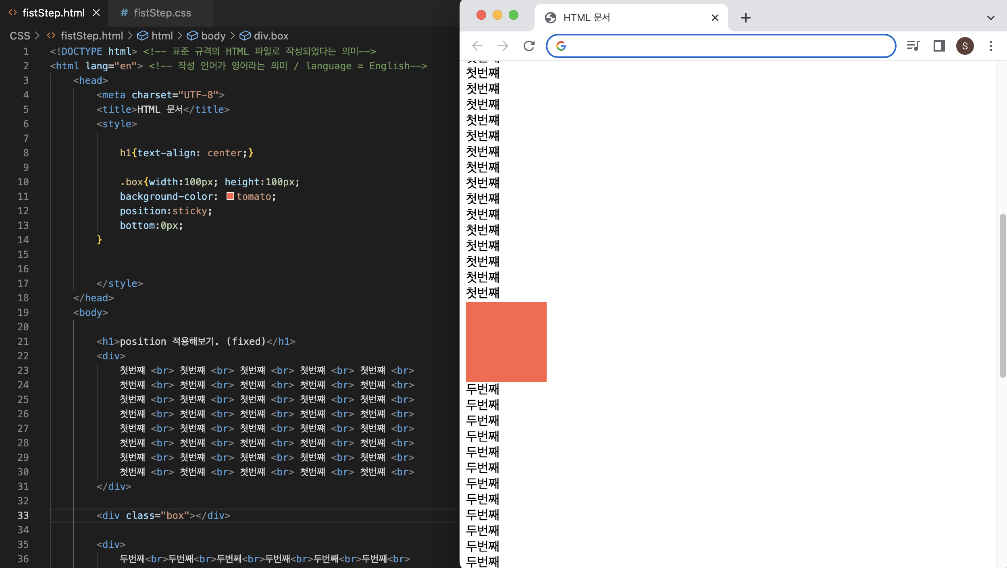Open the Chrome media control icon
Screen dimensions: 1007x568
(913, 46)
